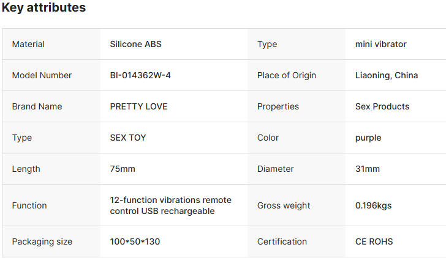Click the "Gross weight" label cell

(x=284, y=205)
